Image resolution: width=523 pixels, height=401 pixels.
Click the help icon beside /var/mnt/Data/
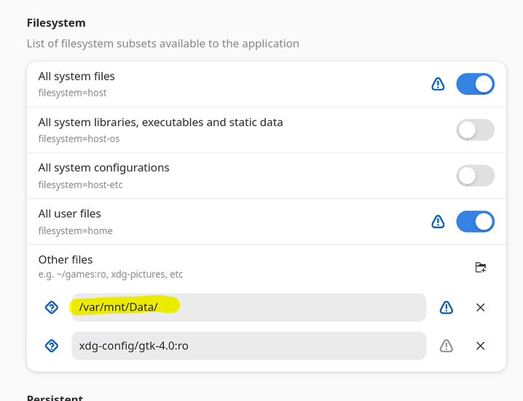(52, 307)
